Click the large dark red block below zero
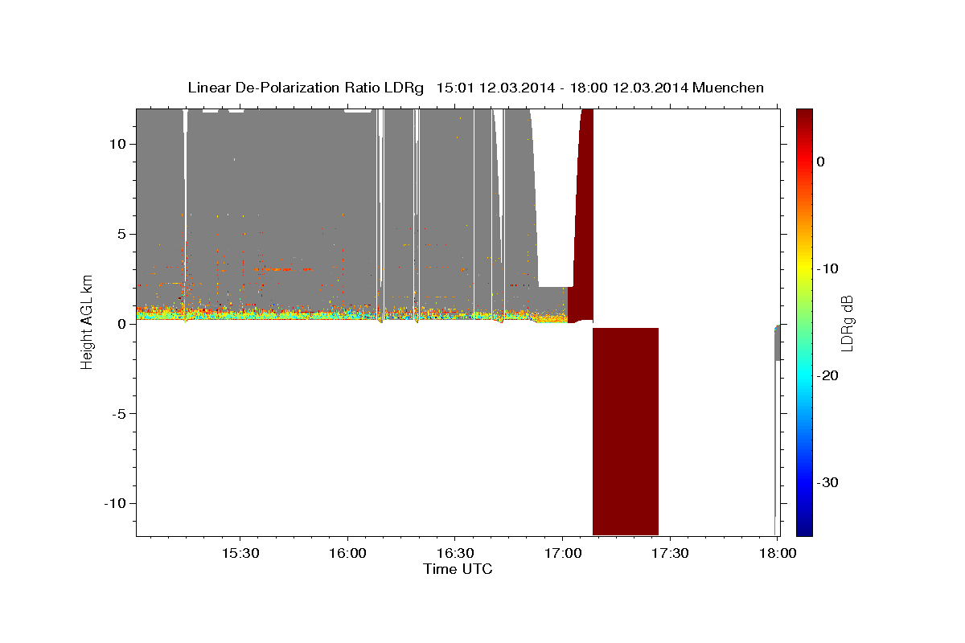The image size is (965, 643). [x=626, y=432]
